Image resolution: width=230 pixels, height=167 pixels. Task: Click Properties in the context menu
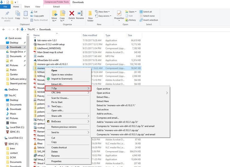[56, 161]
